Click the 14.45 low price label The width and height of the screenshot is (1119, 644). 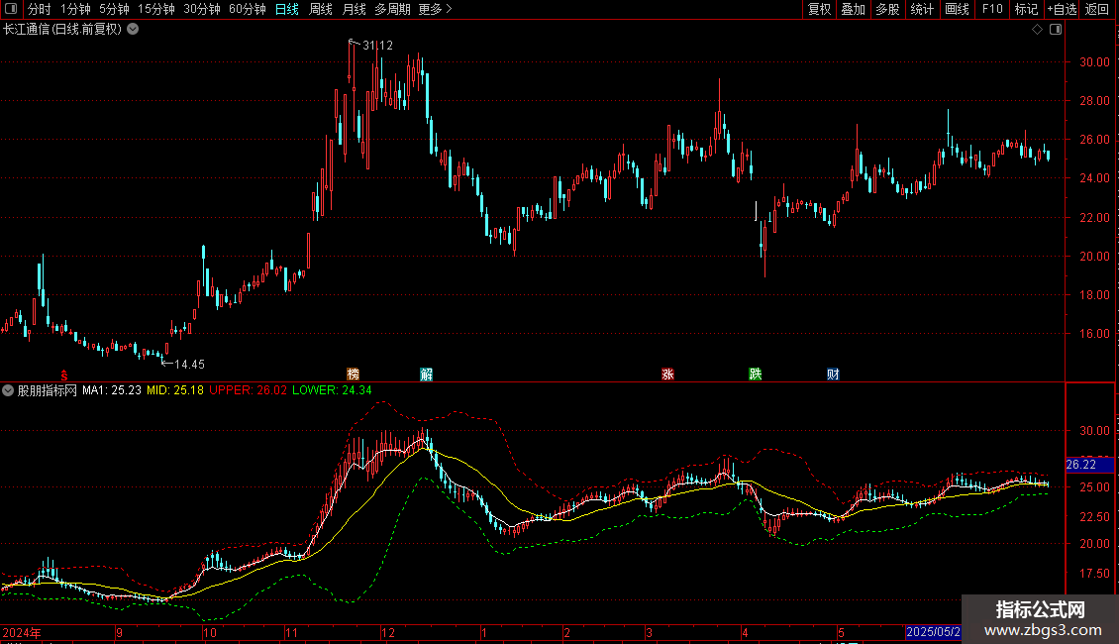coord(189,365)
